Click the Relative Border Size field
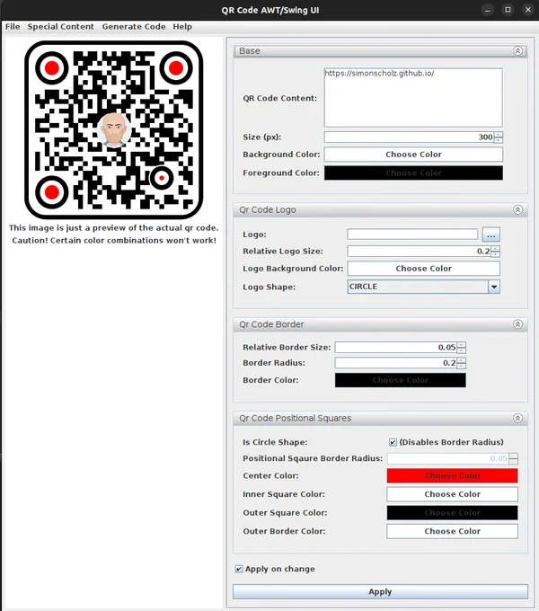539x611 pixels. tap(395, 347)
